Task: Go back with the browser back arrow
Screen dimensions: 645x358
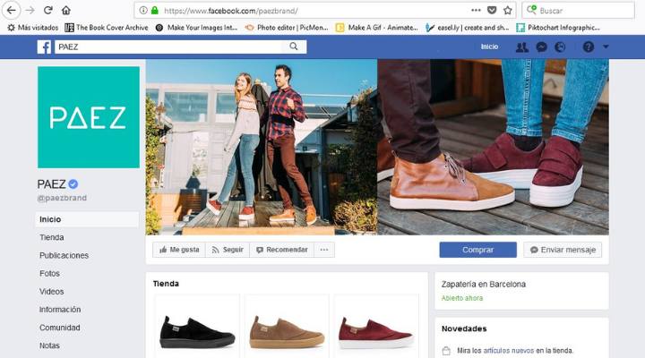Action: tap(11, 10)
